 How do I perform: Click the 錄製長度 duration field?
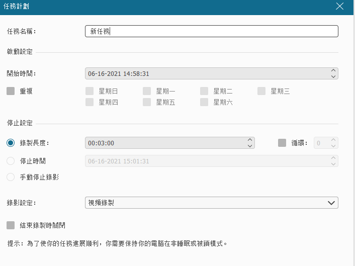pos(170,143)
